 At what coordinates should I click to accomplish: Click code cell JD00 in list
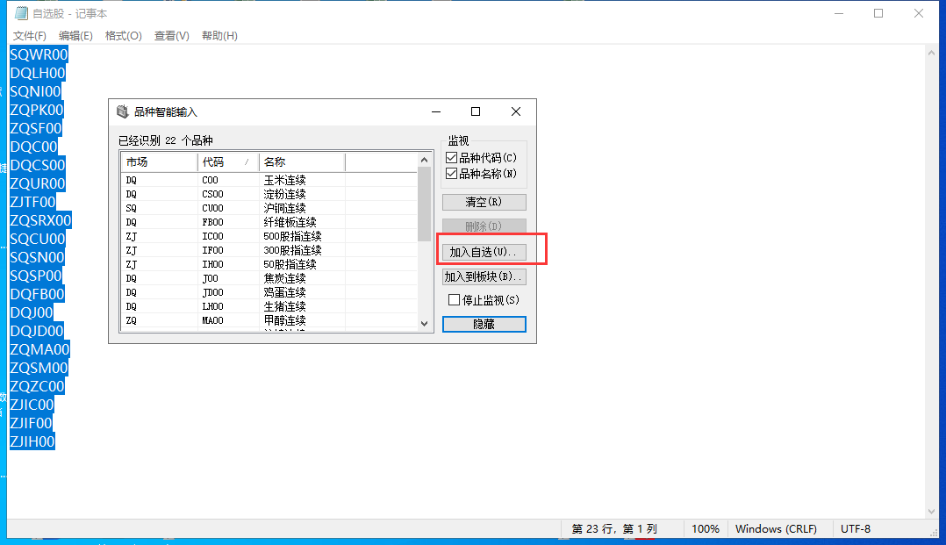click(x=212, y=292)
